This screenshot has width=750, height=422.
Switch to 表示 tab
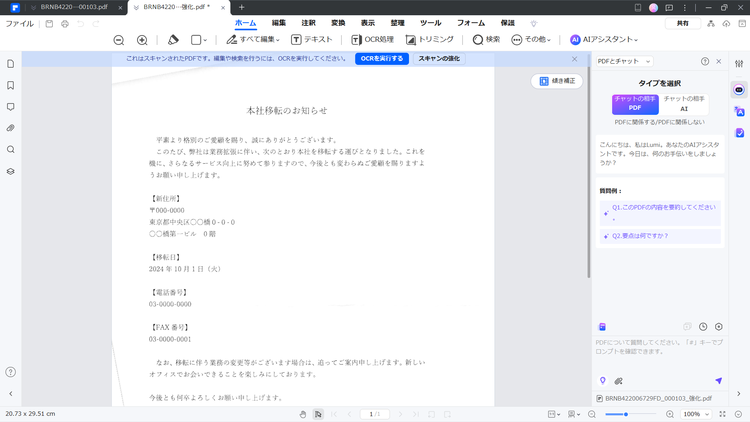368,23
